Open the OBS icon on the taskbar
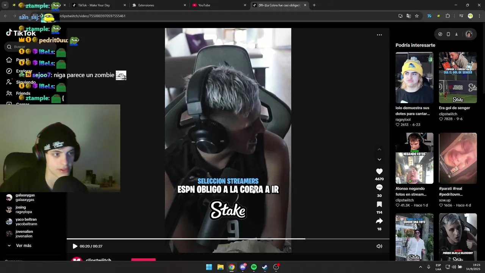 [276, 267]
